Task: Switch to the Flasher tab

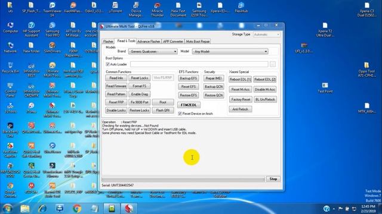Action: [108, 42]
